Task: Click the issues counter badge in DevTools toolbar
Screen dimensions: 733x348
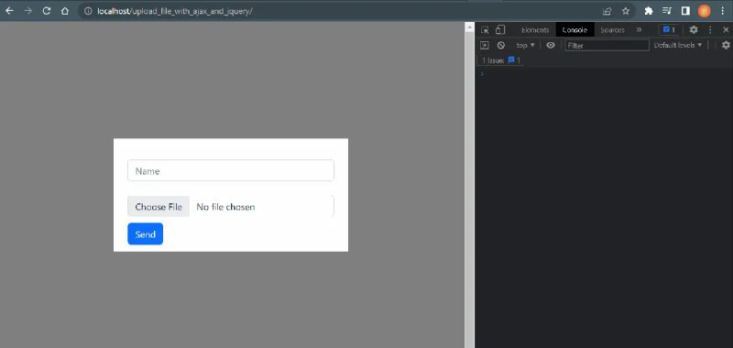Action: coord(670,30)
